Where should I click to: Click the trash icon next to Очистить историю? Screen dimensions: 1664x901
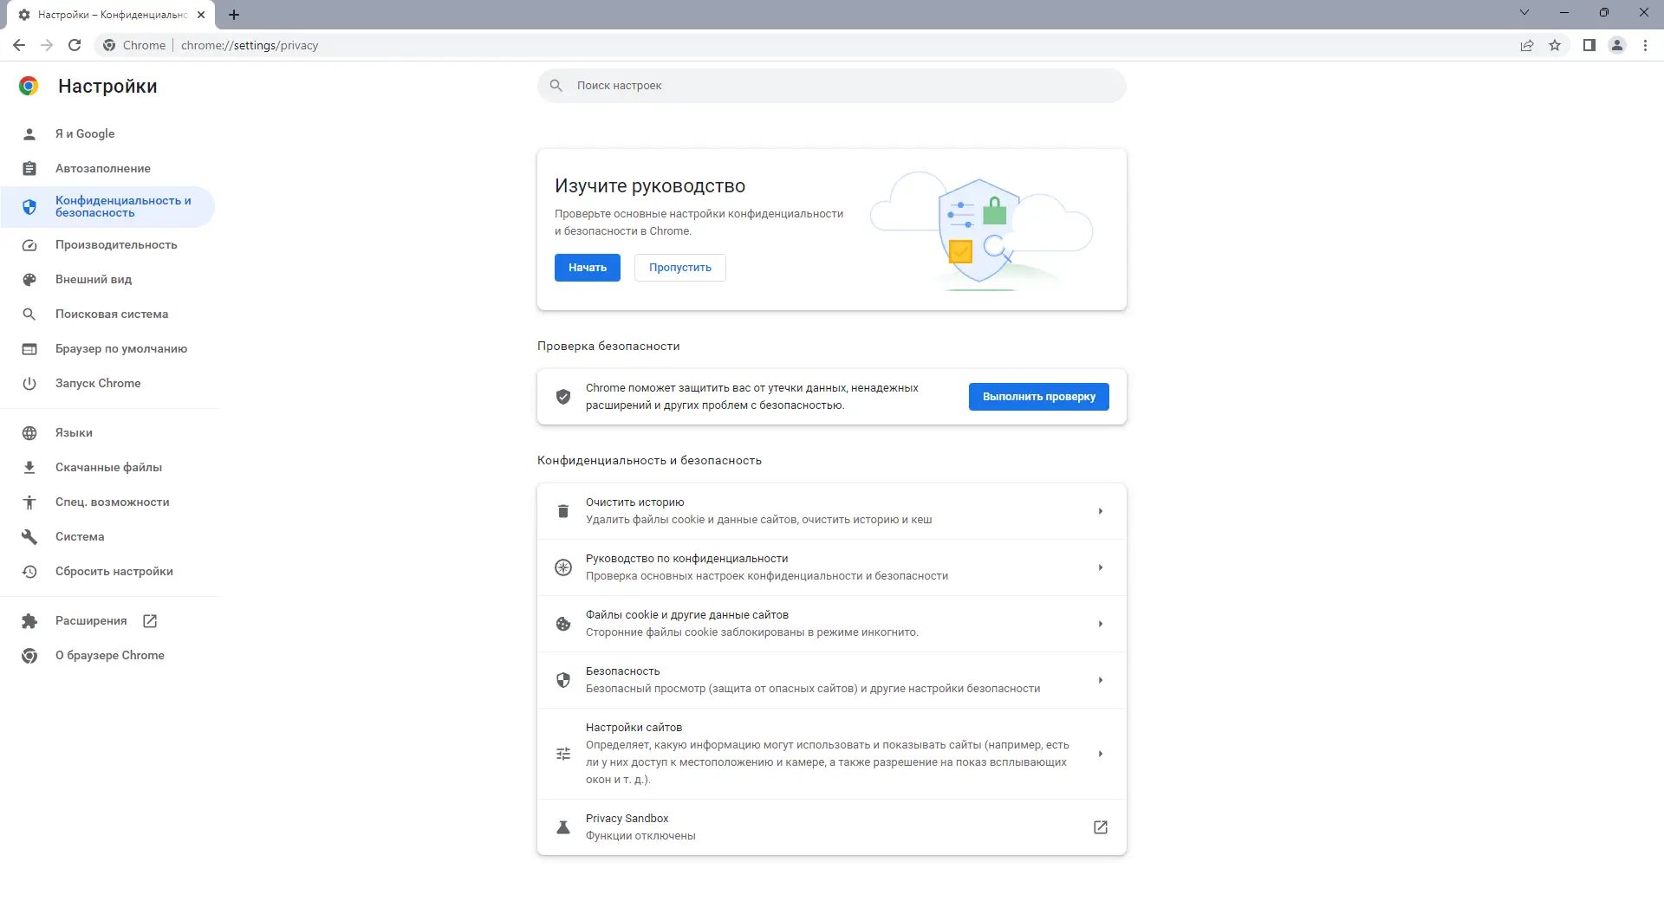click(x=563, y=510)
